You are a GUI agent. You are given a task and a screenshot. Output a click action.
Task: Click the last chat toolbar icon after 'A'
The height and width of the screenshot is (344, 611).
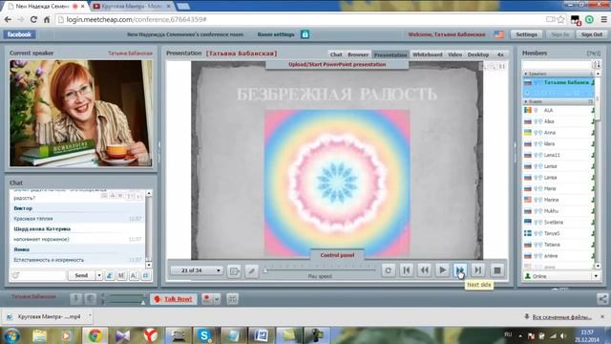click(x=146, y=275)
